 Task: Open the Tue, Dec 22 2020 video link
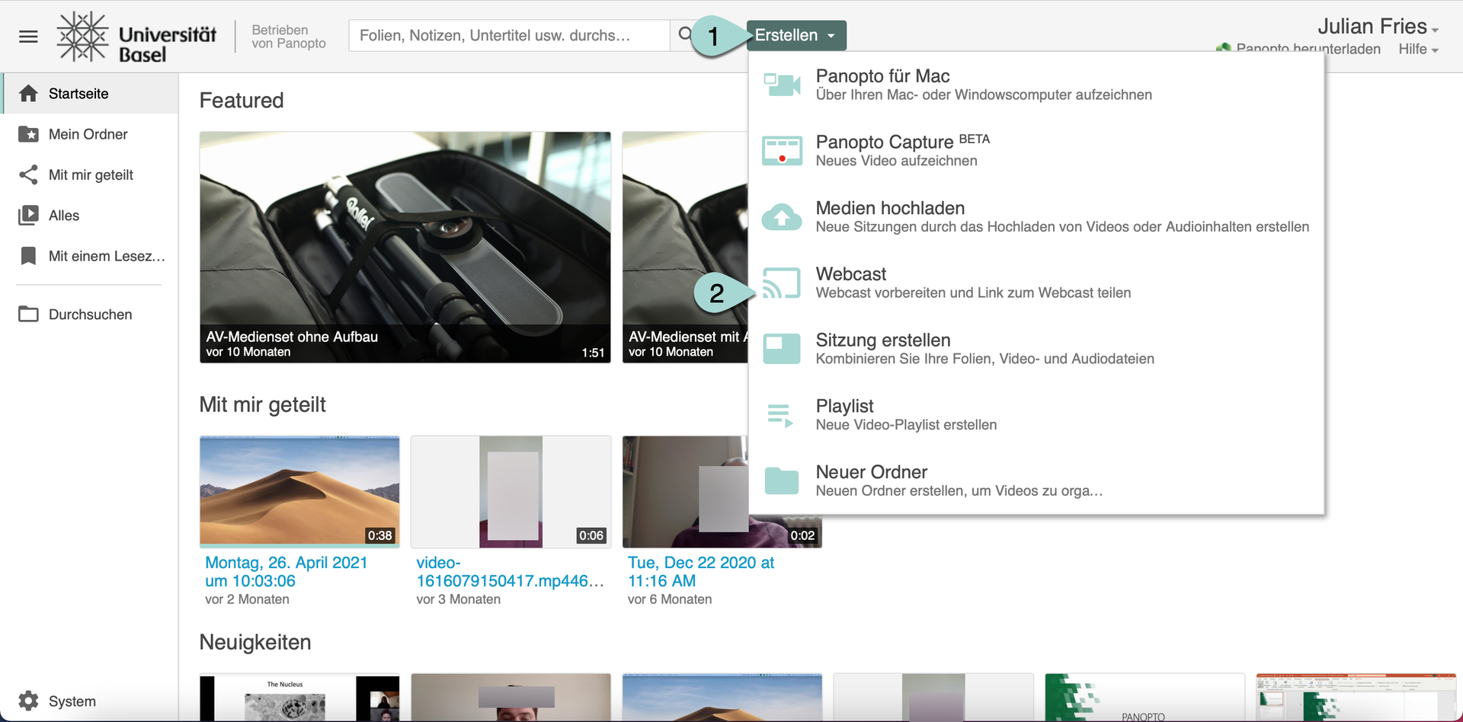[x=700, y=571]
